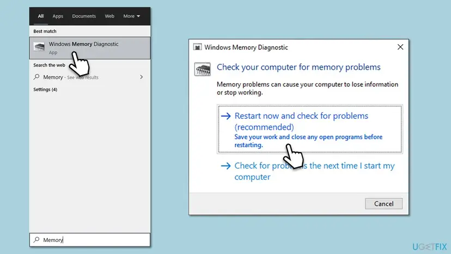Switch to the Web search tab
Viewport: 451px width, 254px height.
109,16
